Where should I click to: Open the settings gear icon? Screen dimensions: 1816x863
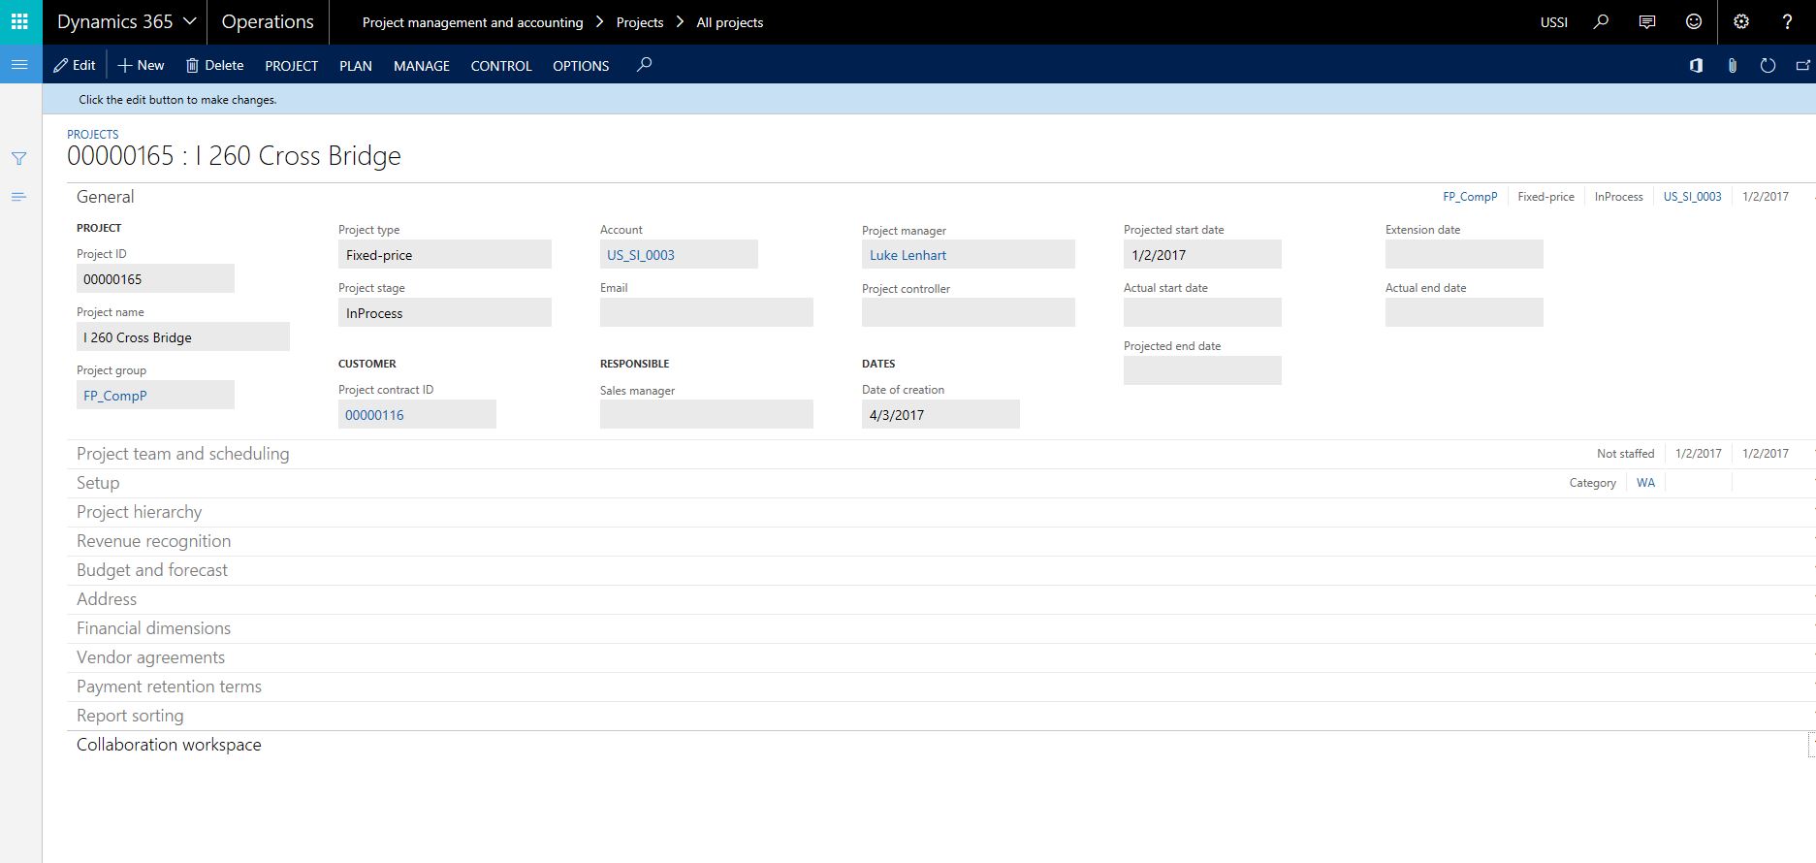point(1741,21)
